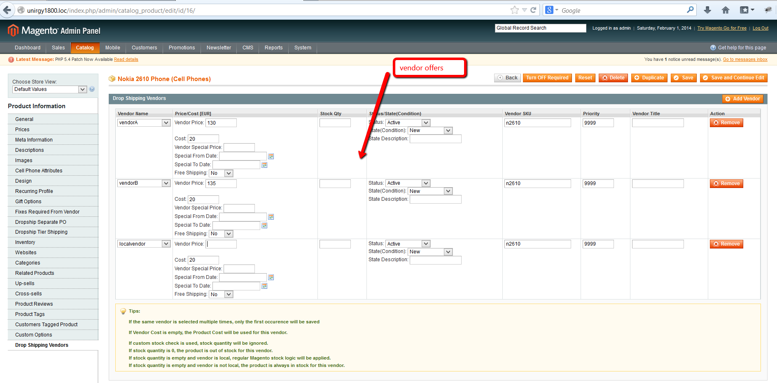Open Cell Phone Attributes tab
777x383 pixels.
[53, 171]
